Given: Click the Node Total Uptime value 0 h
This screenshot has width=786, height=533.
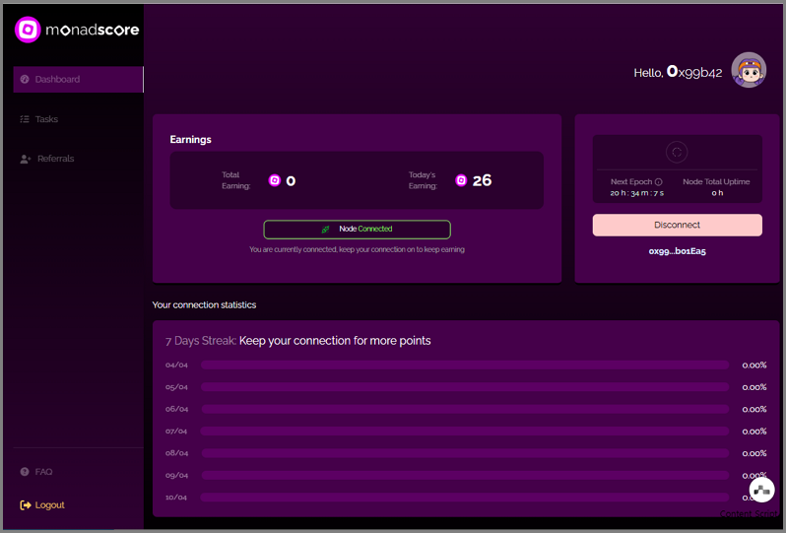Looking at the screenshot, I should pos(717,193).
